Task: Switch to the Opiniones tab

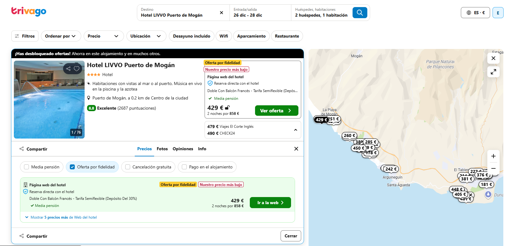Action: [183, 149]
